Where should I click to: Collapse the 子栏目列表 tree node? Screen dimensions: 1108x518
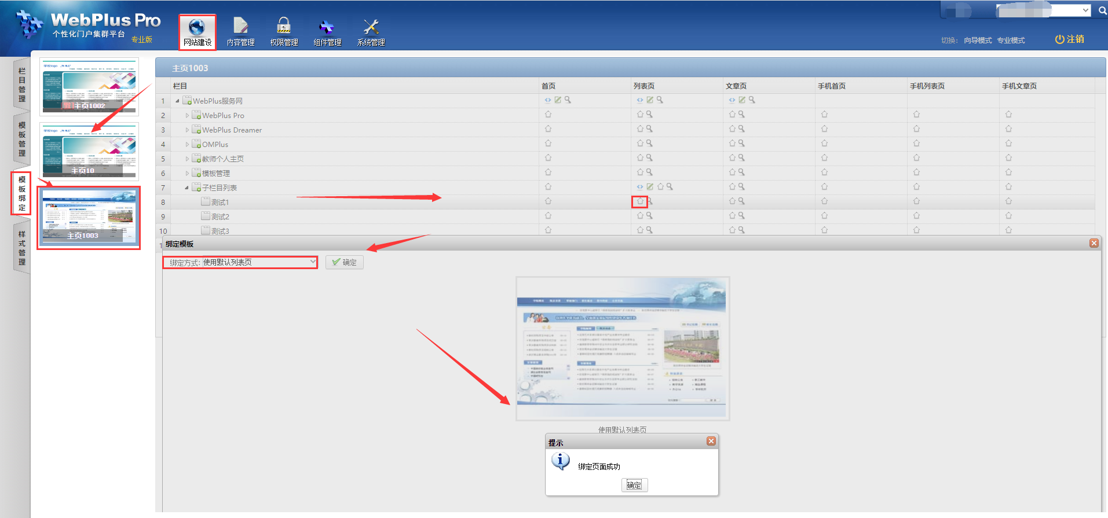point(187,188)
